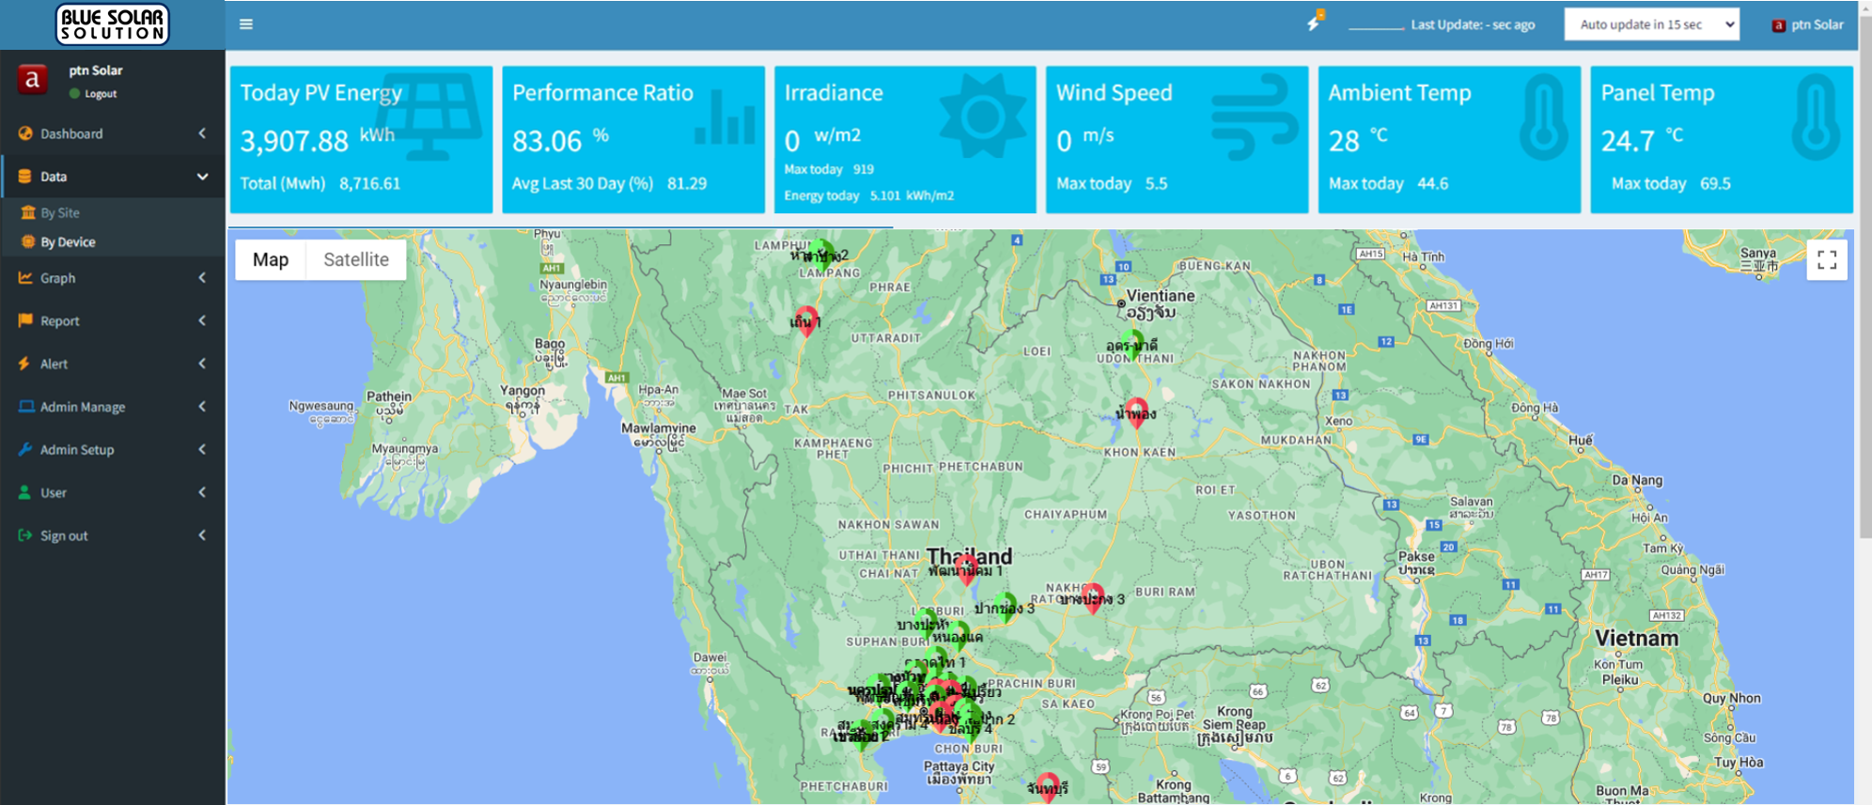Screen dimensions: 1872x805
Task: Click the Blue Solar Solution logo
Action: click(x=113, y=24)
